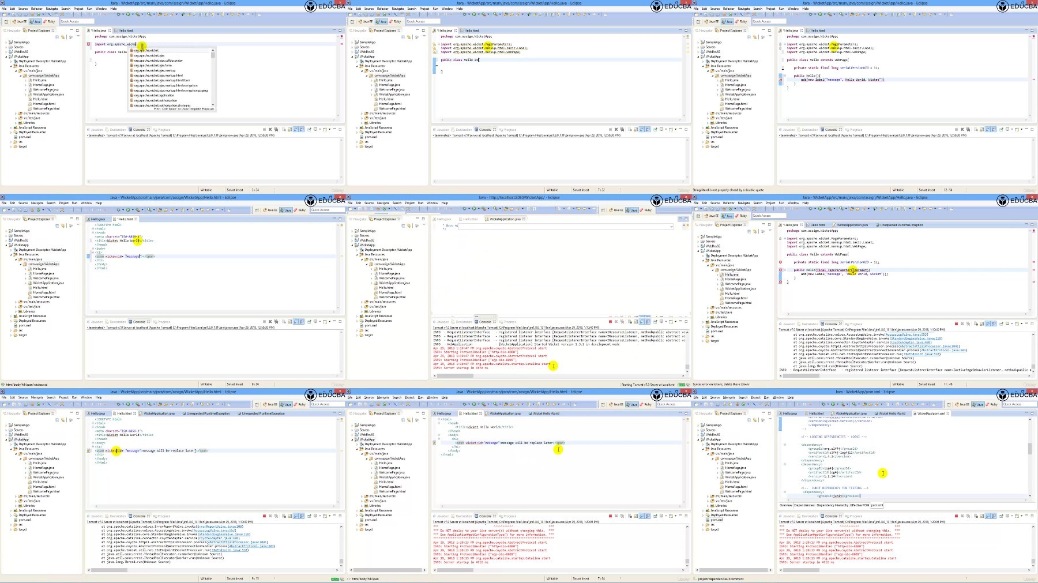Click Open Perspective icon in the content-assist window
This screenshot has height=583, width=1038.
[7, 21]
